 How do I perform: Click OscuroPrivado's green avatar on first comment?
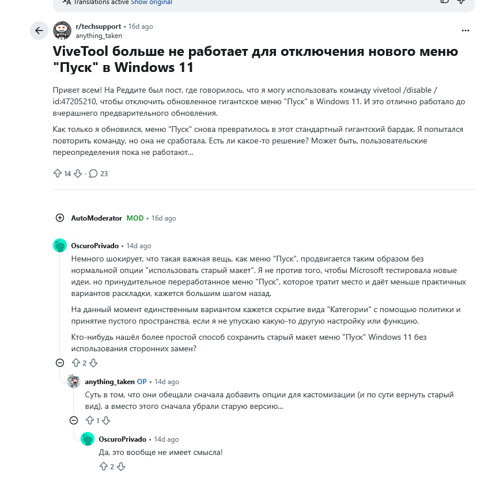point(60,245)
